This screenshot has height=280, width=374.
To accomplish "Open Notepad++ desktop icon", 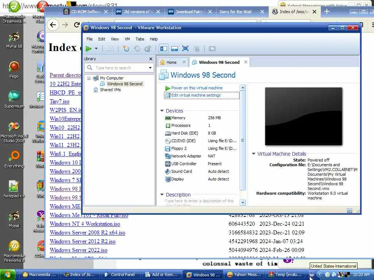I will coord(14,189).
